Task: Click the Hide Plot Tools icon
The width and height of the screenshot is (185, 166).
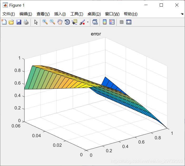Action: pyautogui.click(x=121, y=22)
